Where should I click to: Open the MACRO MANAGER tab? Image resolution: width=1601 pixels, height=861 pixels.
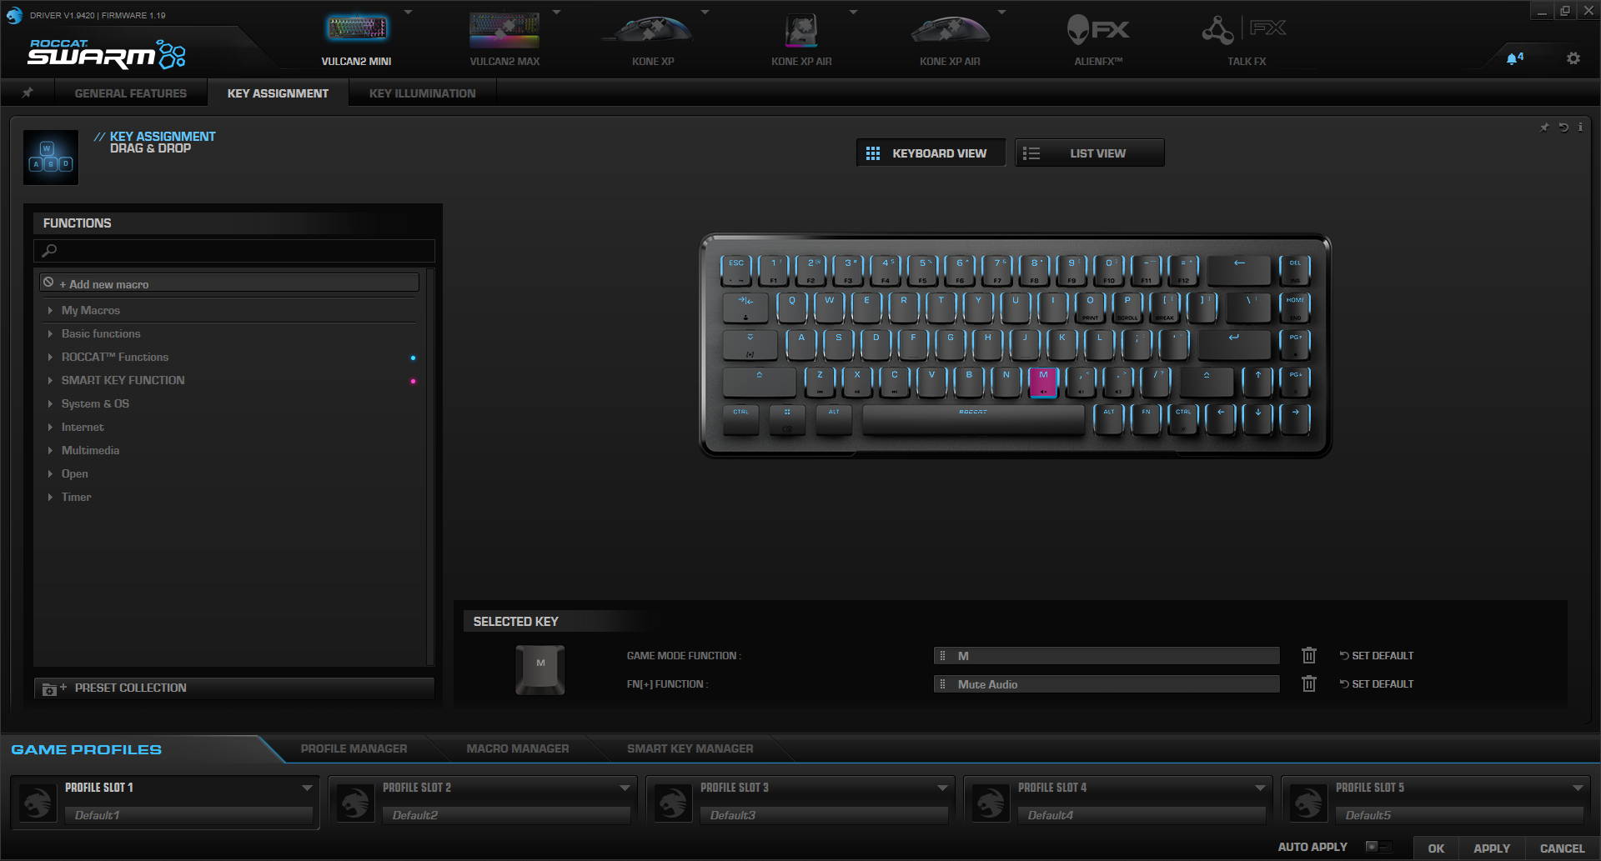tap(518, 748)
